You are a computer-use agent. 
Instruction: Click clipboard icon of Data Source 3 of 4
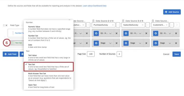(x=123, y=21)
